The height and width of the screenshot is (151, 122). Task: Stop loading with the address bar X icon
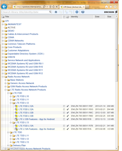click(x=57, y=7)
